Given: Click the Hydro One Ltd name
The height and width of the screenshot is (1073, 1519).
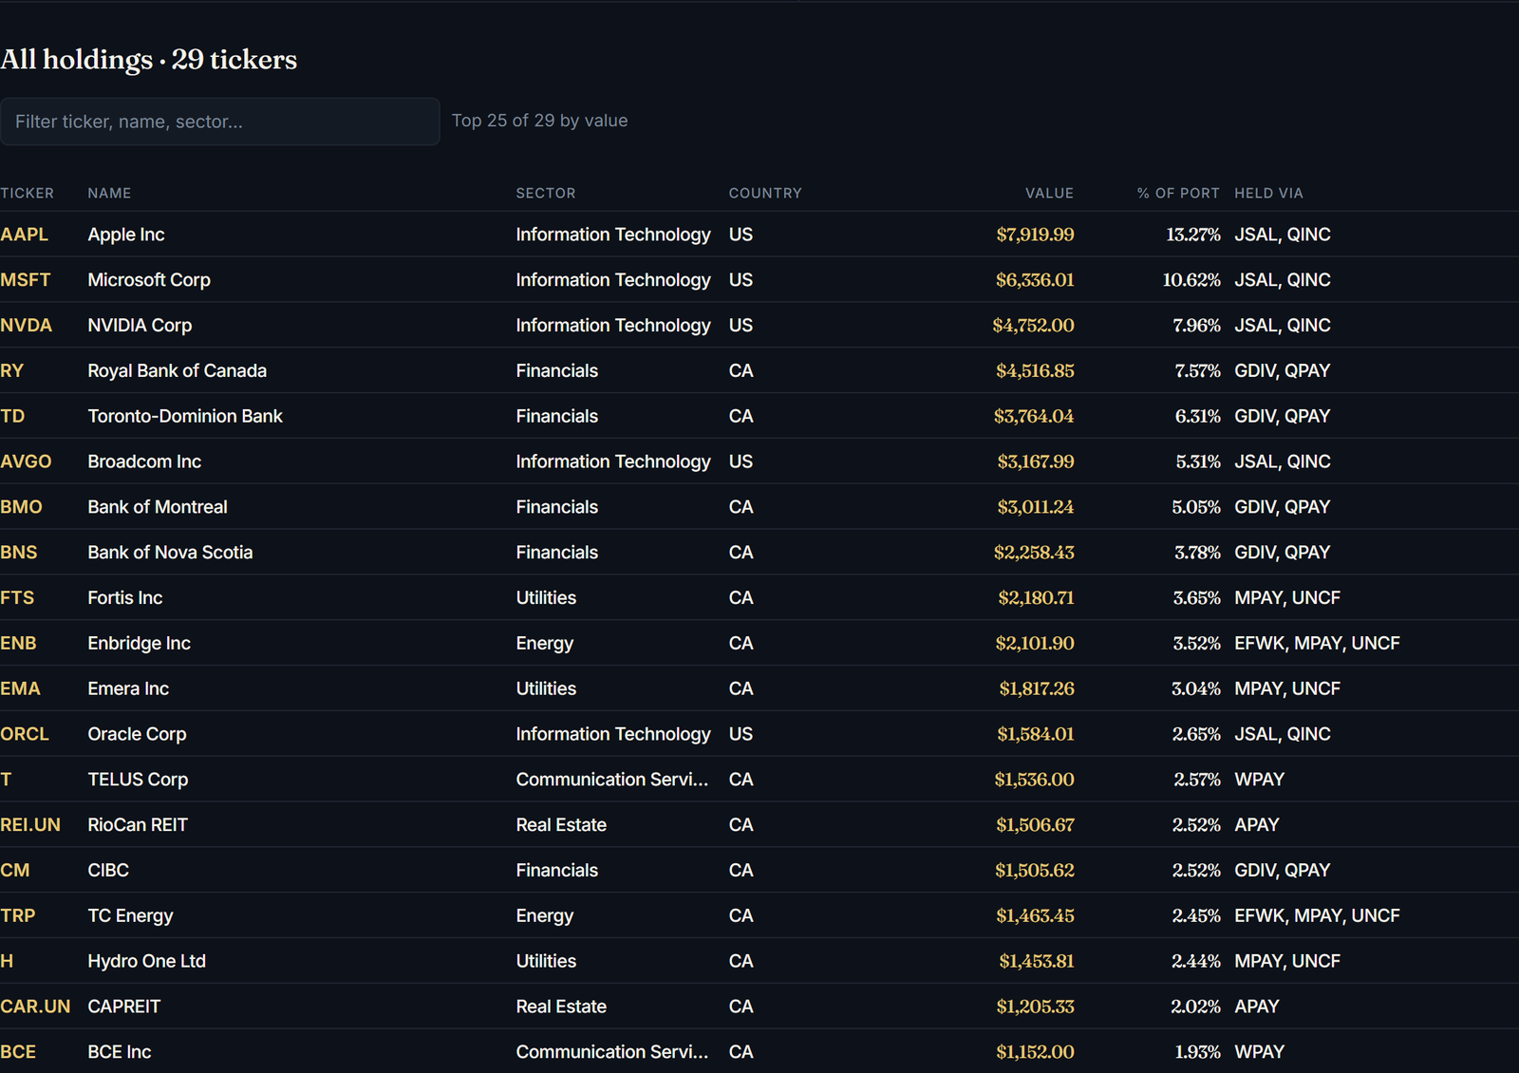Looking at the screenshot, I should [x=146, y=962].
